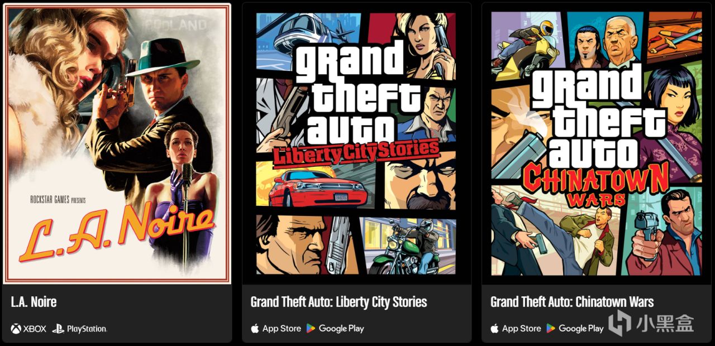Click the PlayStation logo under L.A. Noire
This screenshot has width=715, height=346.
pos(58,329)
